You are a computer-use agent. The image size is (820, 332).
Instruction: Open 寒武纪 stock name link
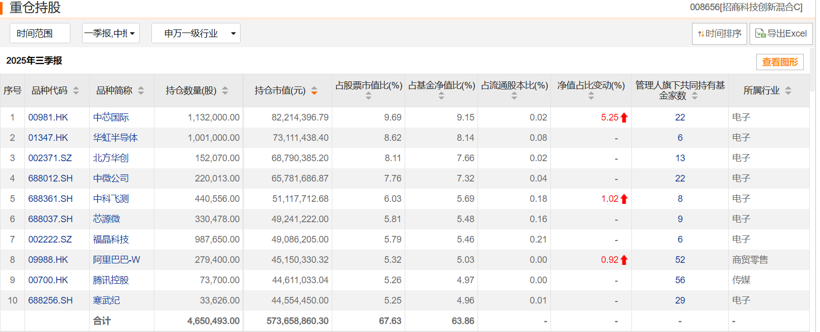(x=107, y=300)
